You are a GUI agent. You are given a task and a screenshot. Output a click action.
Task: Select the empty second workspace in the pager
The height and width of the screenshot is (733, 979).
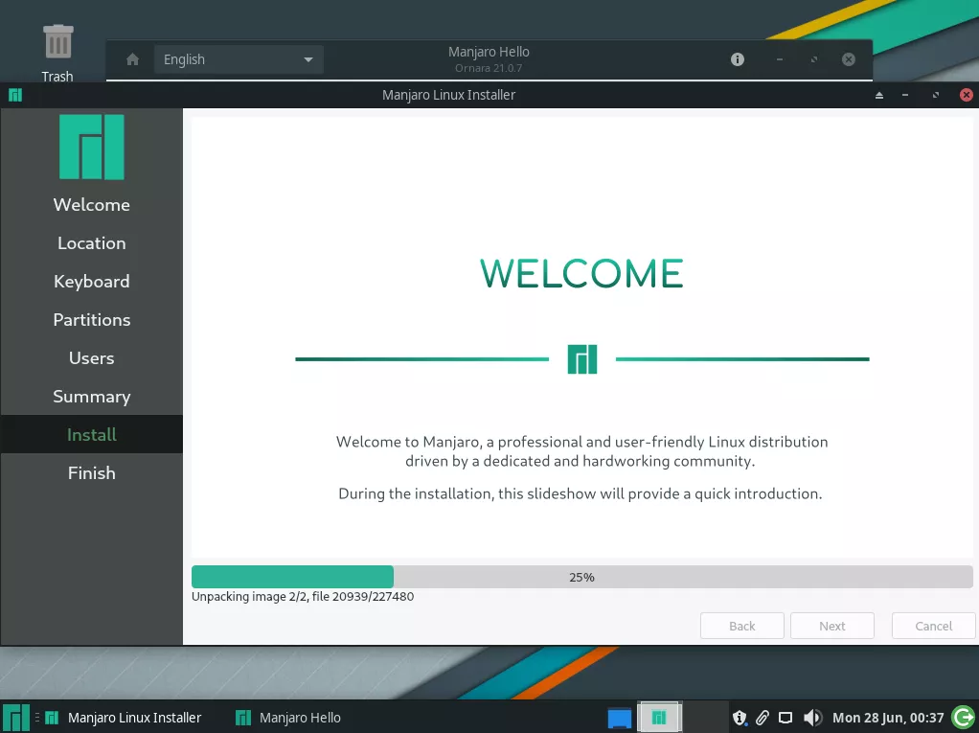tap(704, 718)
